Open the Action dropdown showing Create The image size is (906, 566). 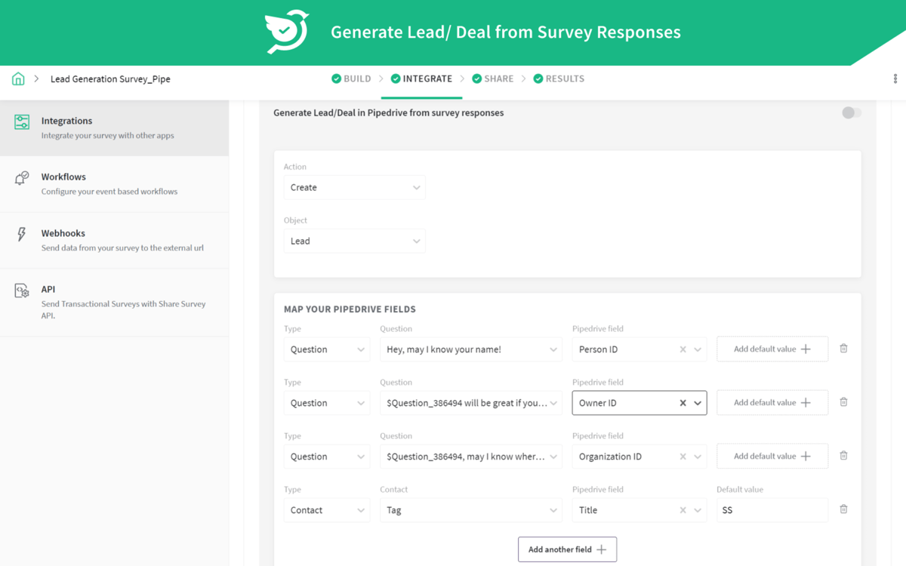(354, 187)
